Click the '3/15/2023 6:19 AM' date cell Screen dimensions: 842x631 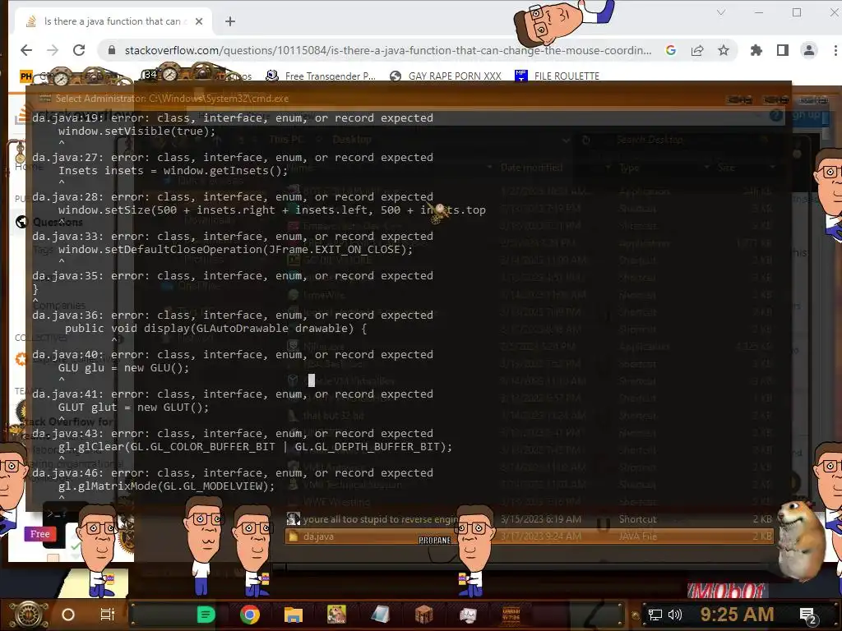541,519
